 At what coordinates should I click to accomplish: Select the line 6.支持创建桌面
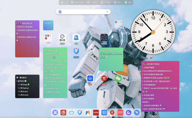[149, 85]
